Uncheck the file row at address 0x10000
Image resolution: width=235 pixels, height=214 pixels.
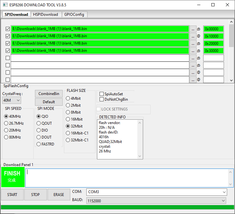pyautogui.click(x=8, y=36)
